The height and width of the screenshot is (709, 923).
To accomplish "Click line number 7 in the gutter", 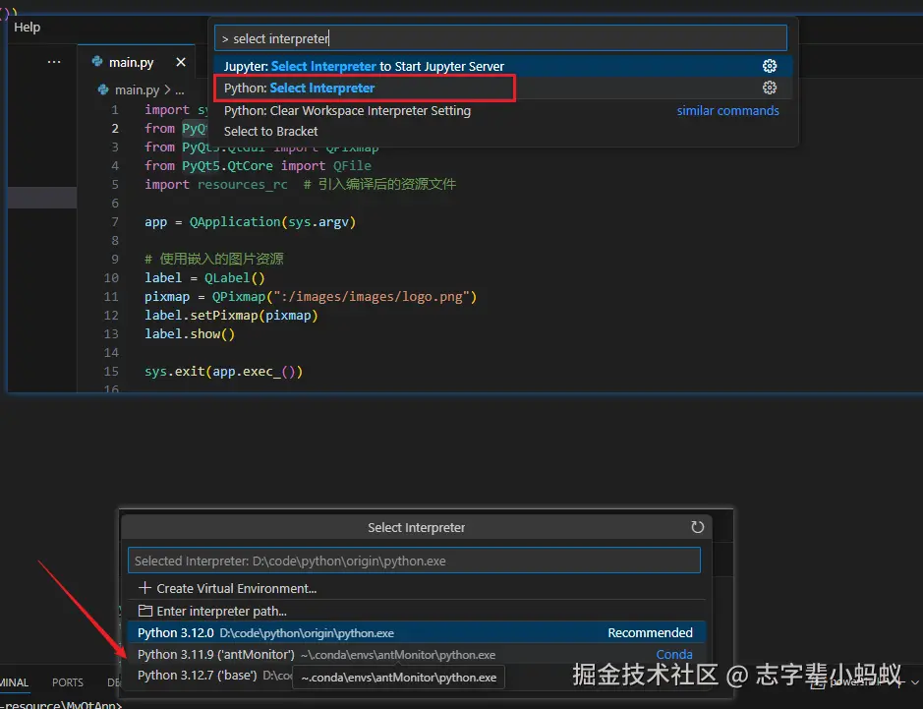I will click(x=115, y=222).
